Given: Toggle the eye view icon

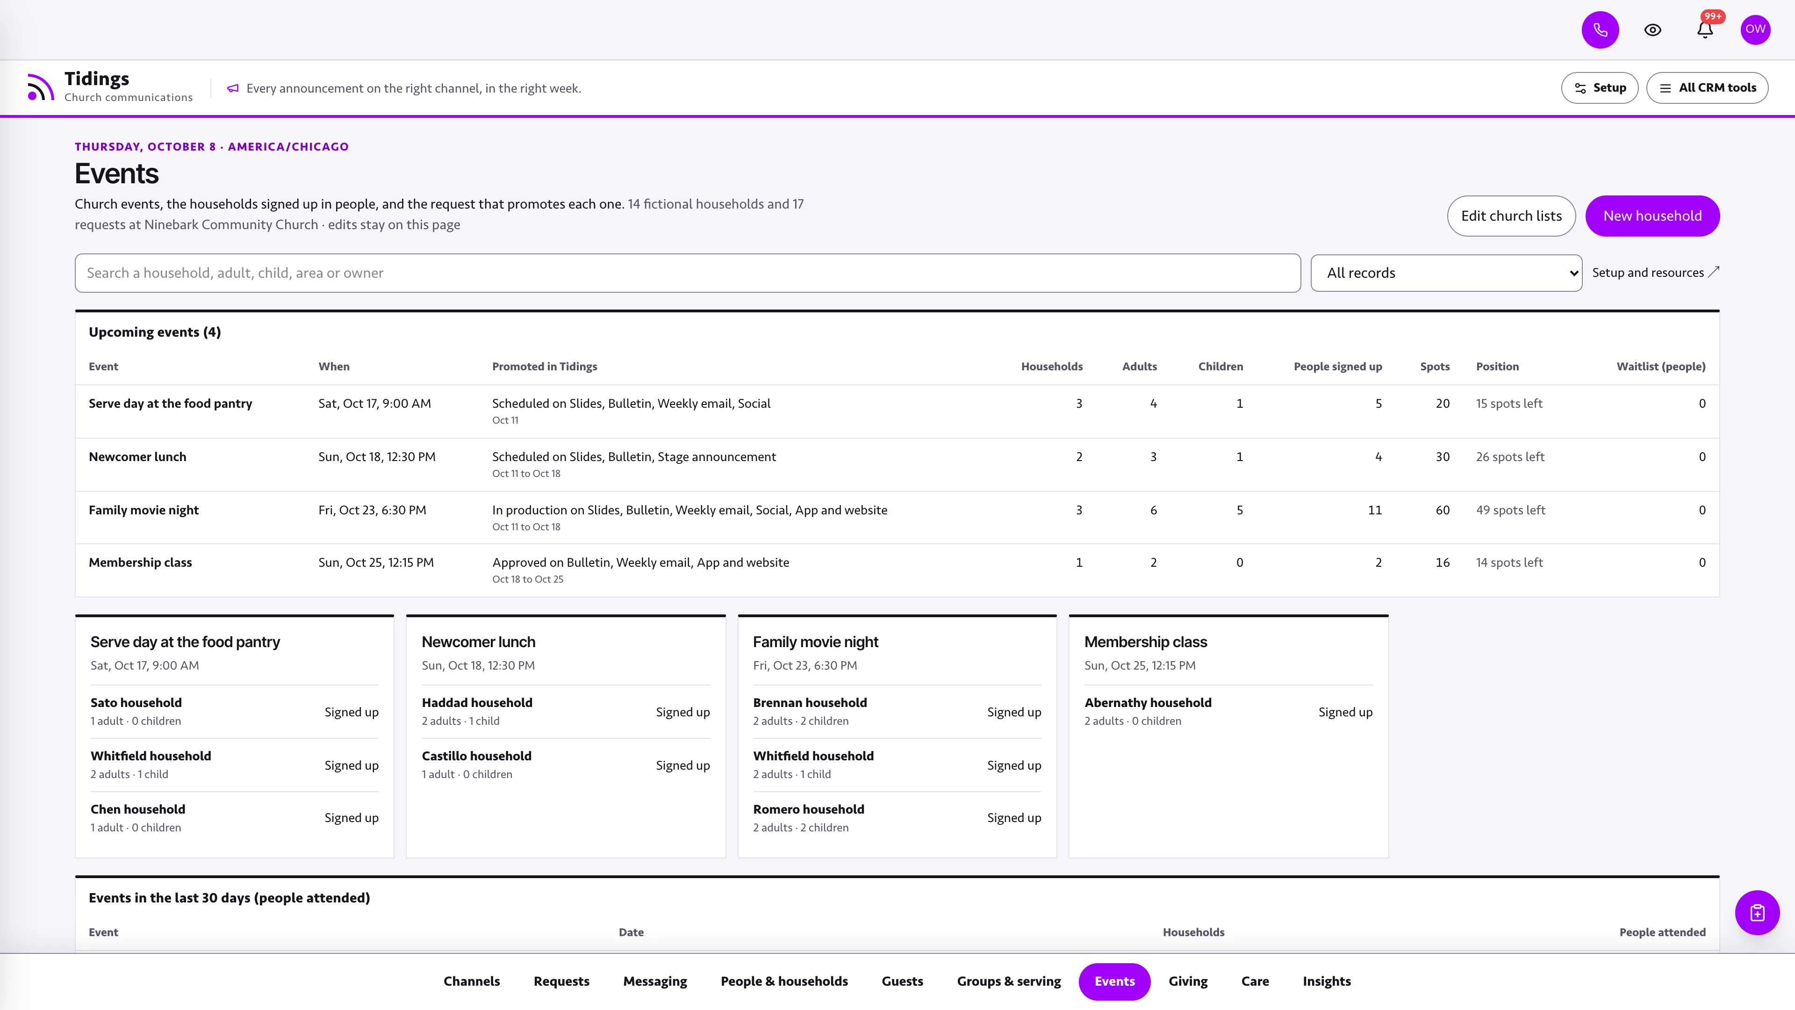Looking at the screenshot, I should pos(1652,29).
